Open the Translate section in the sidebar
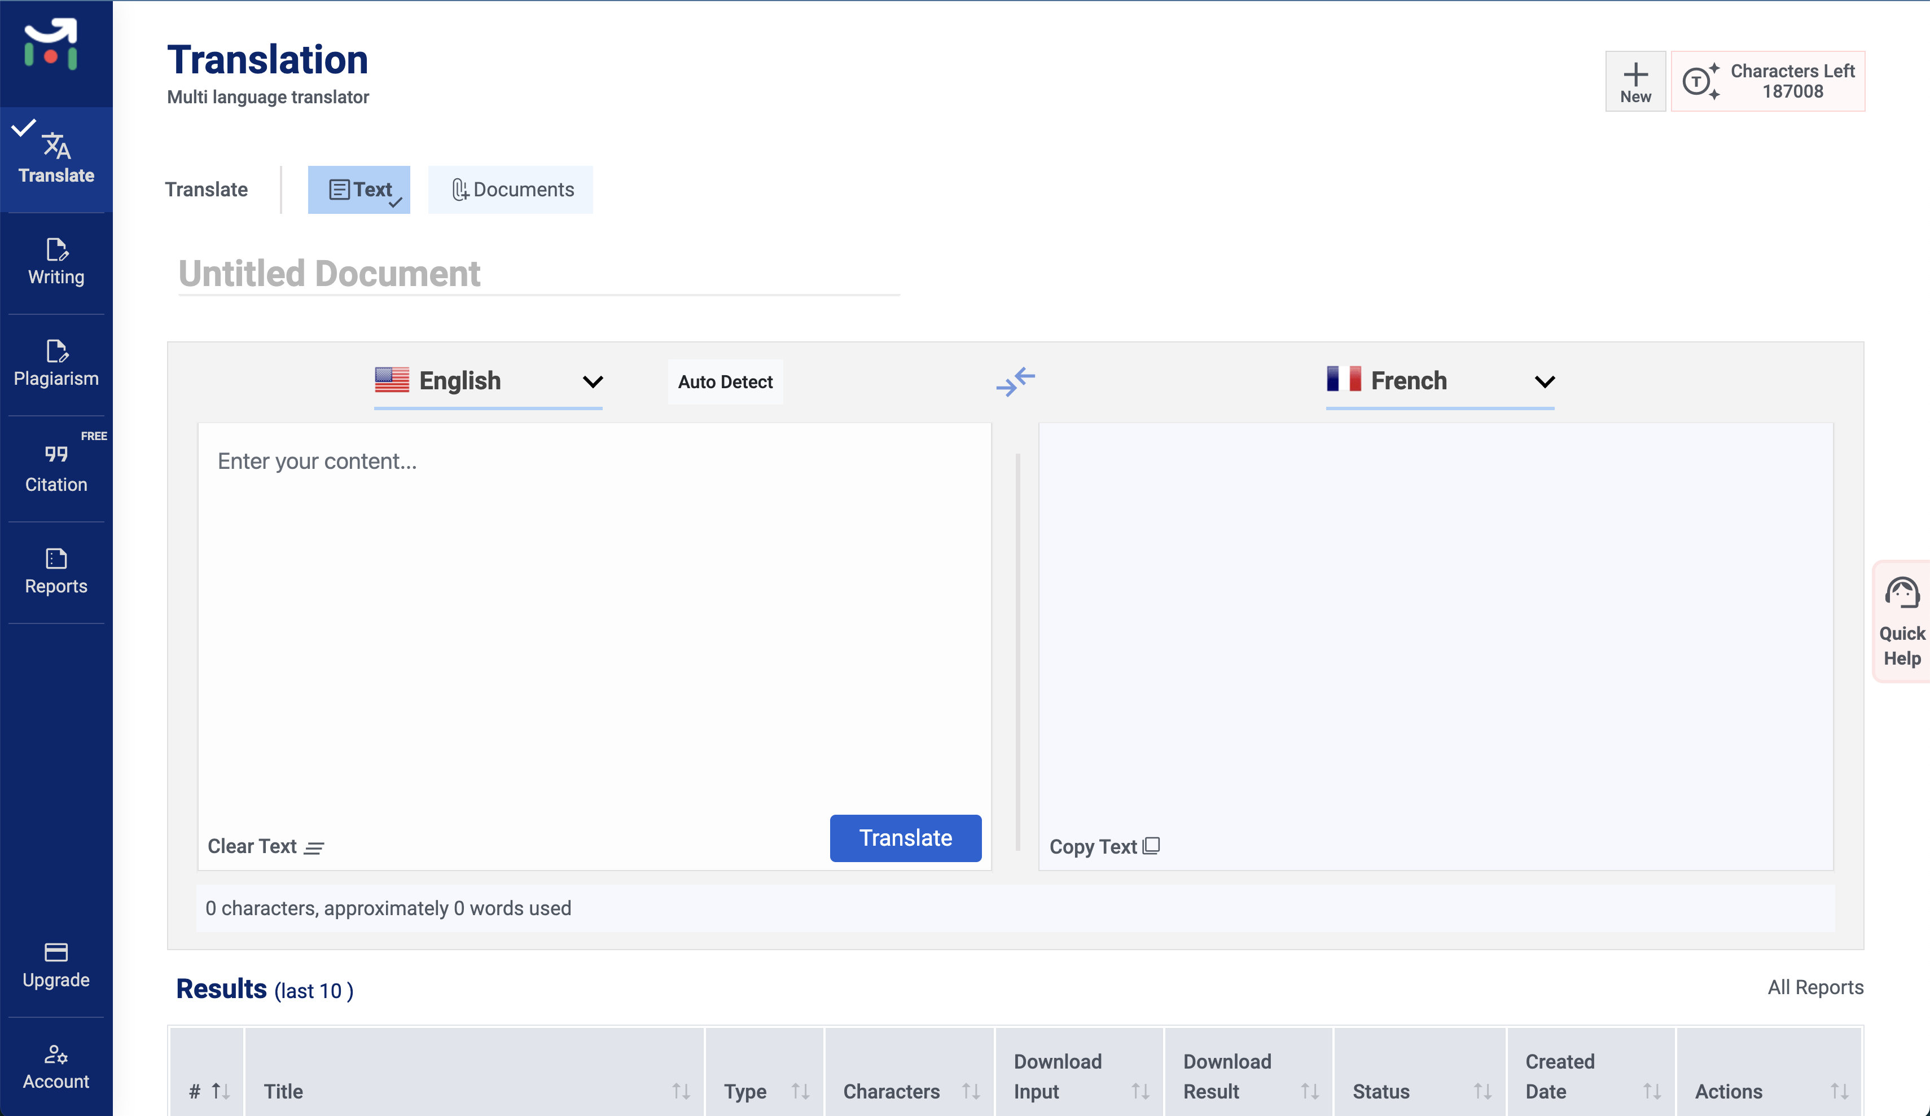The width and height of the screenshot is (1930, 1116). 56,157
